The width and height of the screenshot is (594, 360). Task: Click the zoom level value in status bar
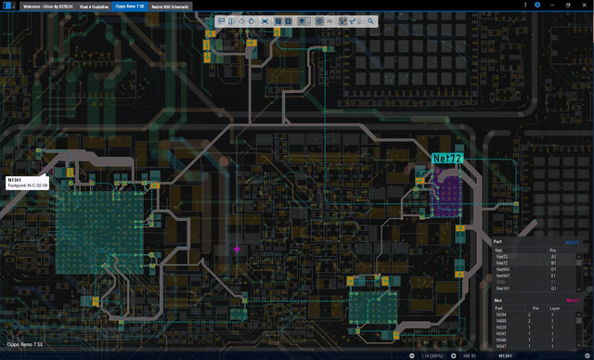click(432, 356)
